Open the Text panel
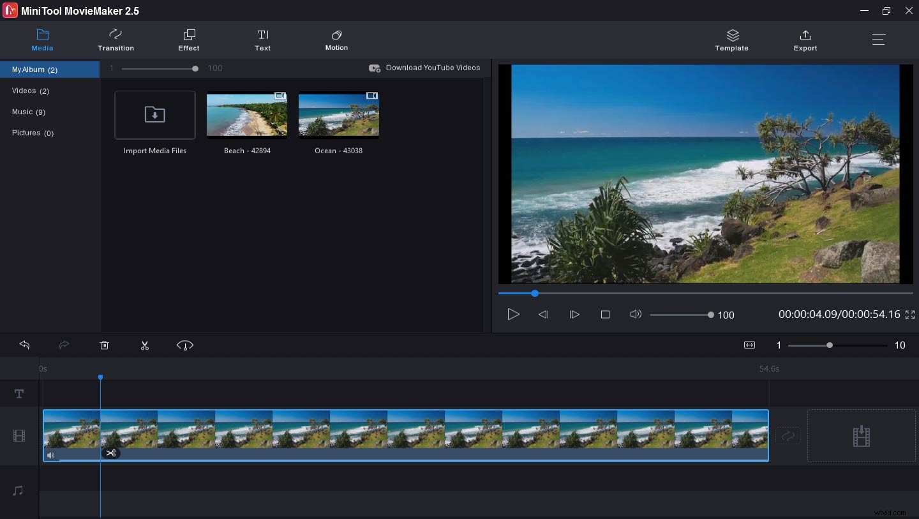This screenshot has width=919, height=519. click(262, 40)
